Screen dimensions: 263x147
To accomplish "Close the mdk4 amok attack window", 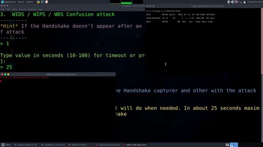I will [x=2, y=74].
